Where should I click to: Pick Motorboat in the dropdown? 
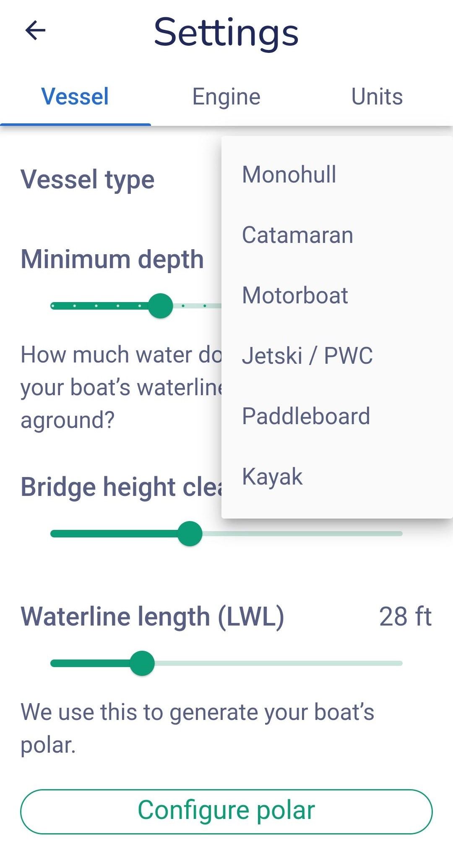pos(295,295)
